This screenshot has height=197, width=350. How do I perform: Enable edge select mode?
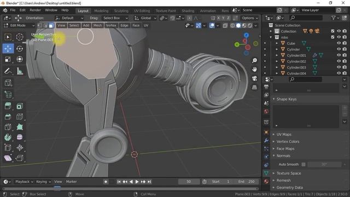coord(45,26)
